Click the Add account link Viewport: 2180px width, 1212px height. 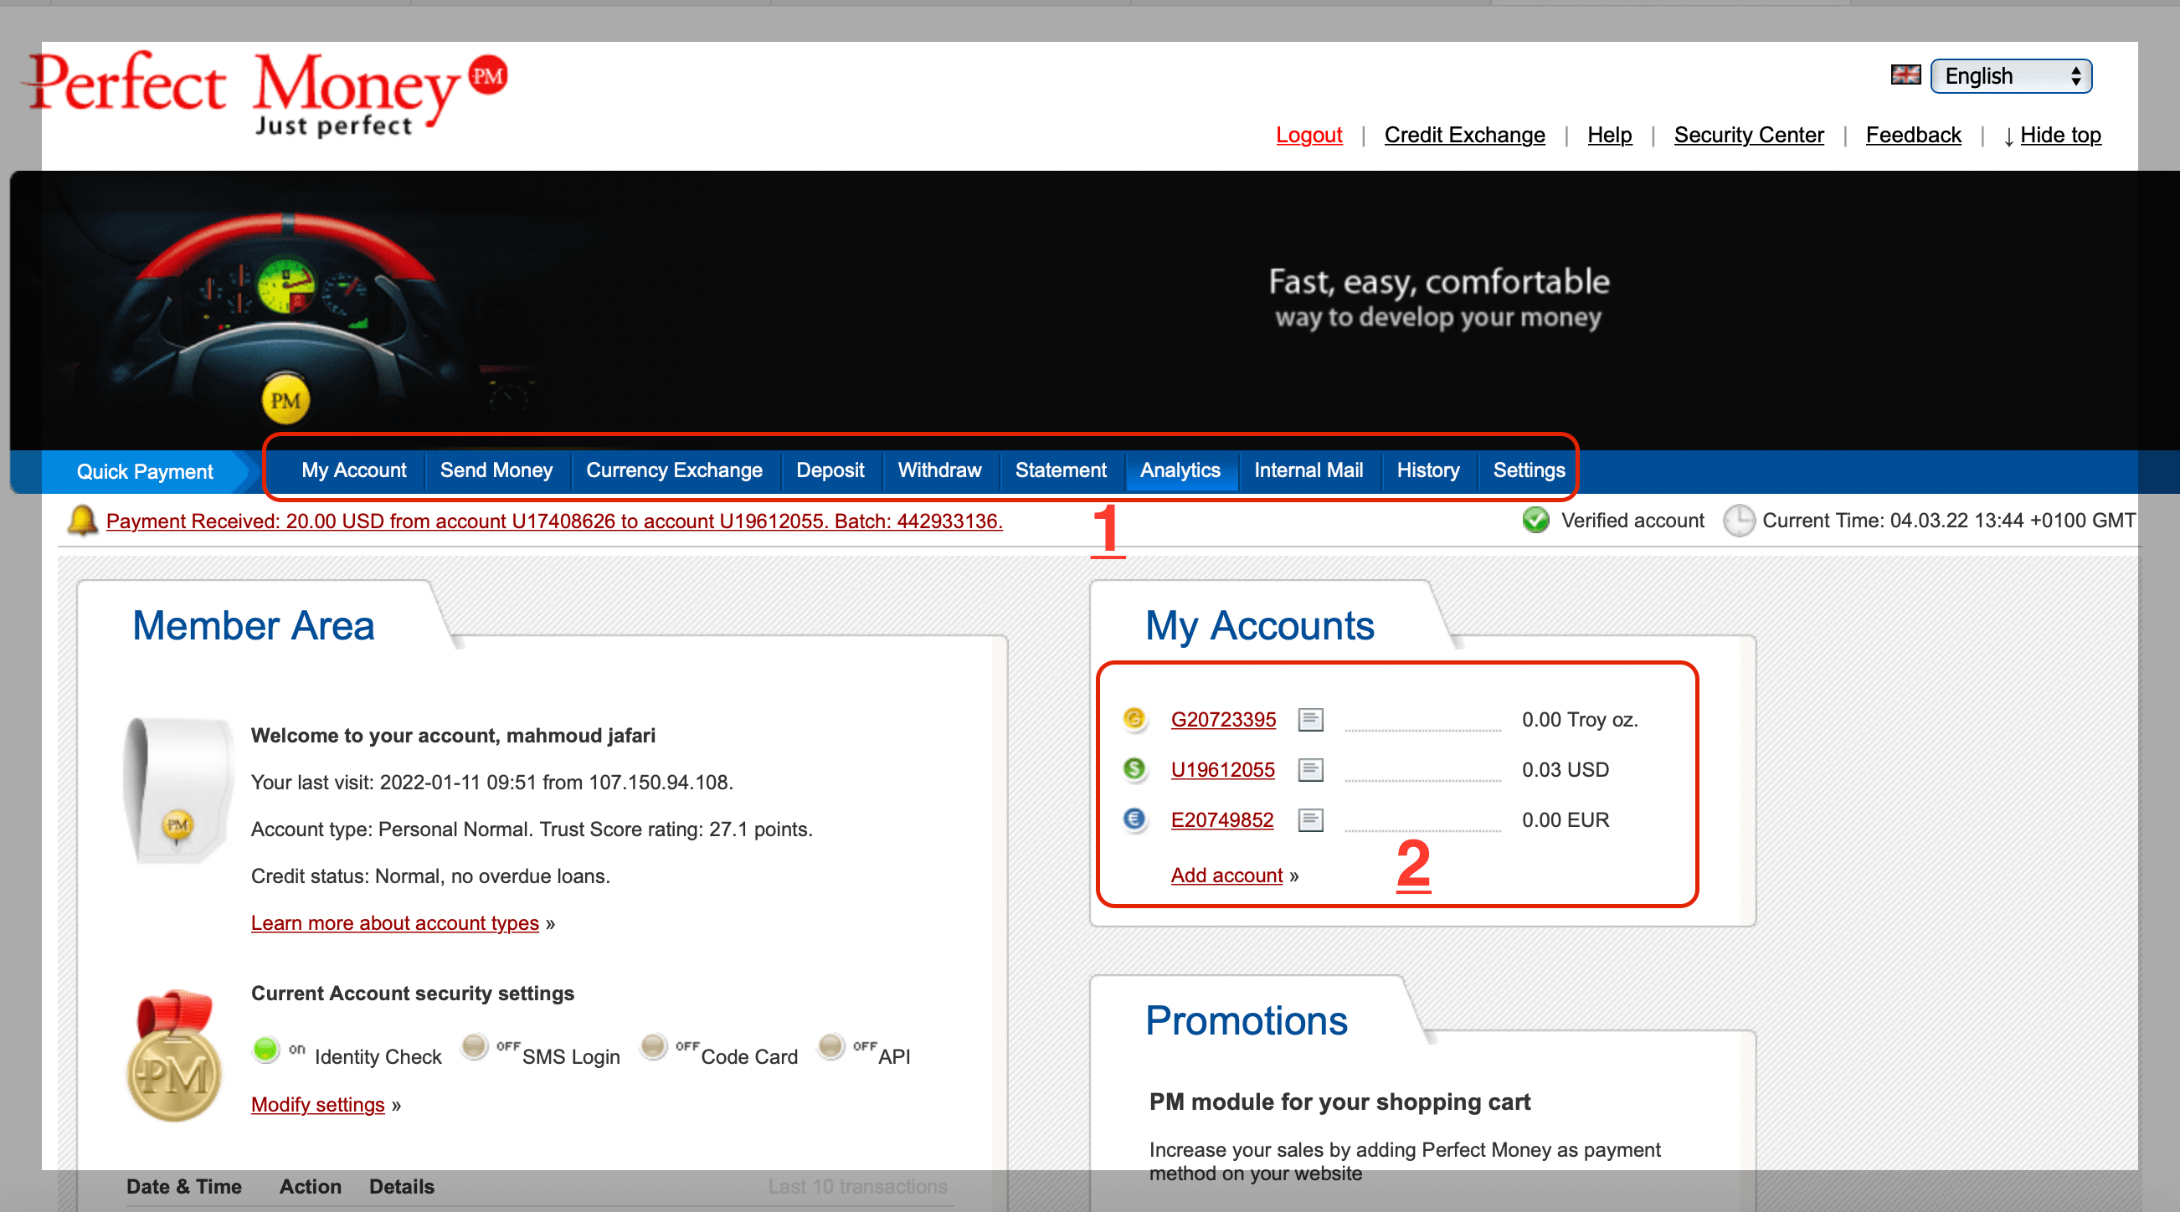coord(1226,876)
